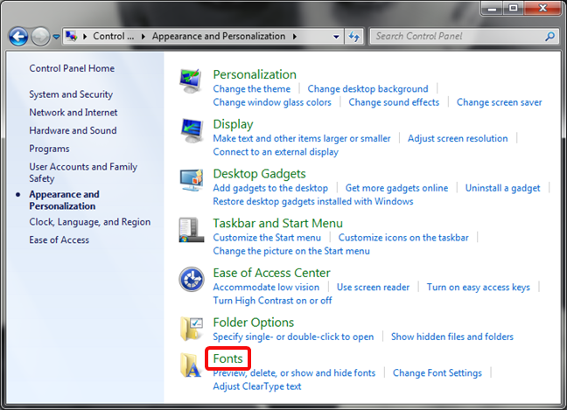Click the Refresh button beside address bar
This screenshot has height=410, width=567.
(x=354, y=37)
